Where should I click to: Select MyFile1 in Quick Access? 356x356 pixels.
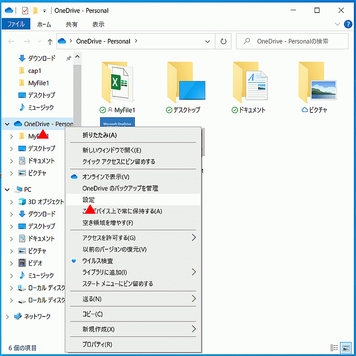38,83
